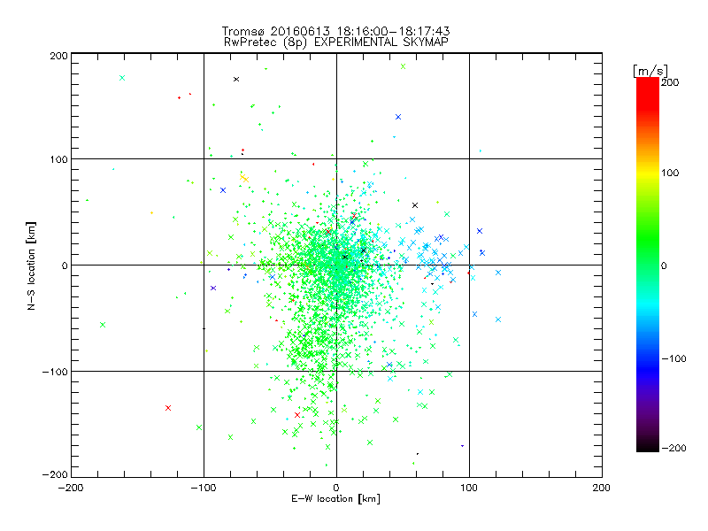Pick the yellow band of the colorbar
Viewport: 708px width, 531px height.
[648, 173]
